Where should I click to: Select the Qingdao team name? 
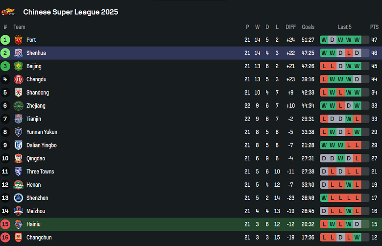tap(36, 158)
